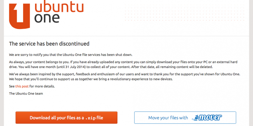Click the blue "mover" logo text
This screenshot has width=253, height=126.
pyautogui.click(x=210, y=117)
